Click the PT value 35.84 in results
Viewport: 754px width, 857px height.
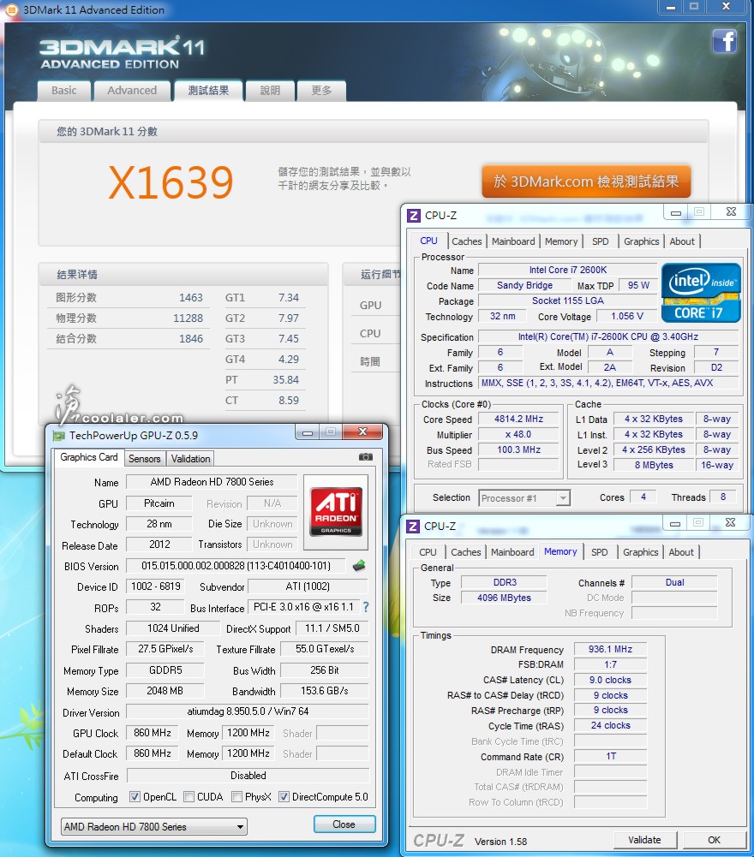(x=285, y=380)
